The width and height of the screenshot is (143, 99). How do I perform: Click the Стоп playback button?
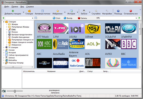(x=54, y=18)
